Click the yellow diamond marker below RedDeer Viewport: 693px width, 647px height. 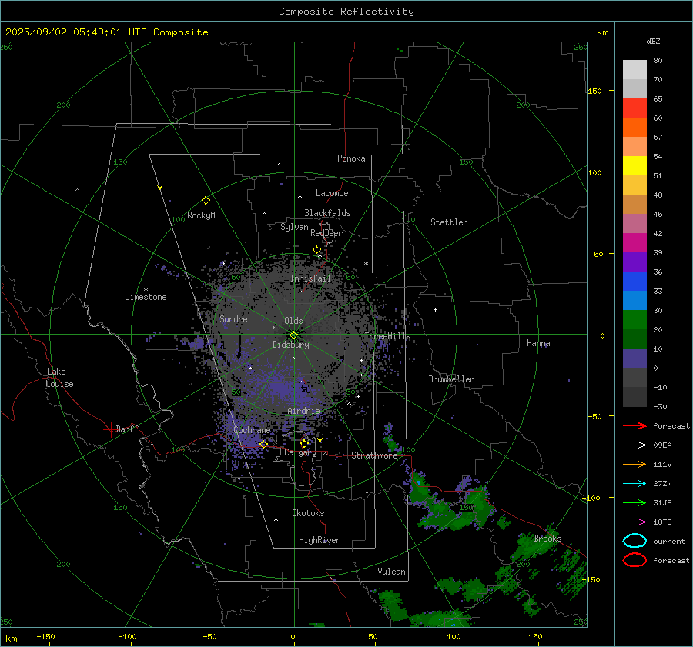point(317,250)
